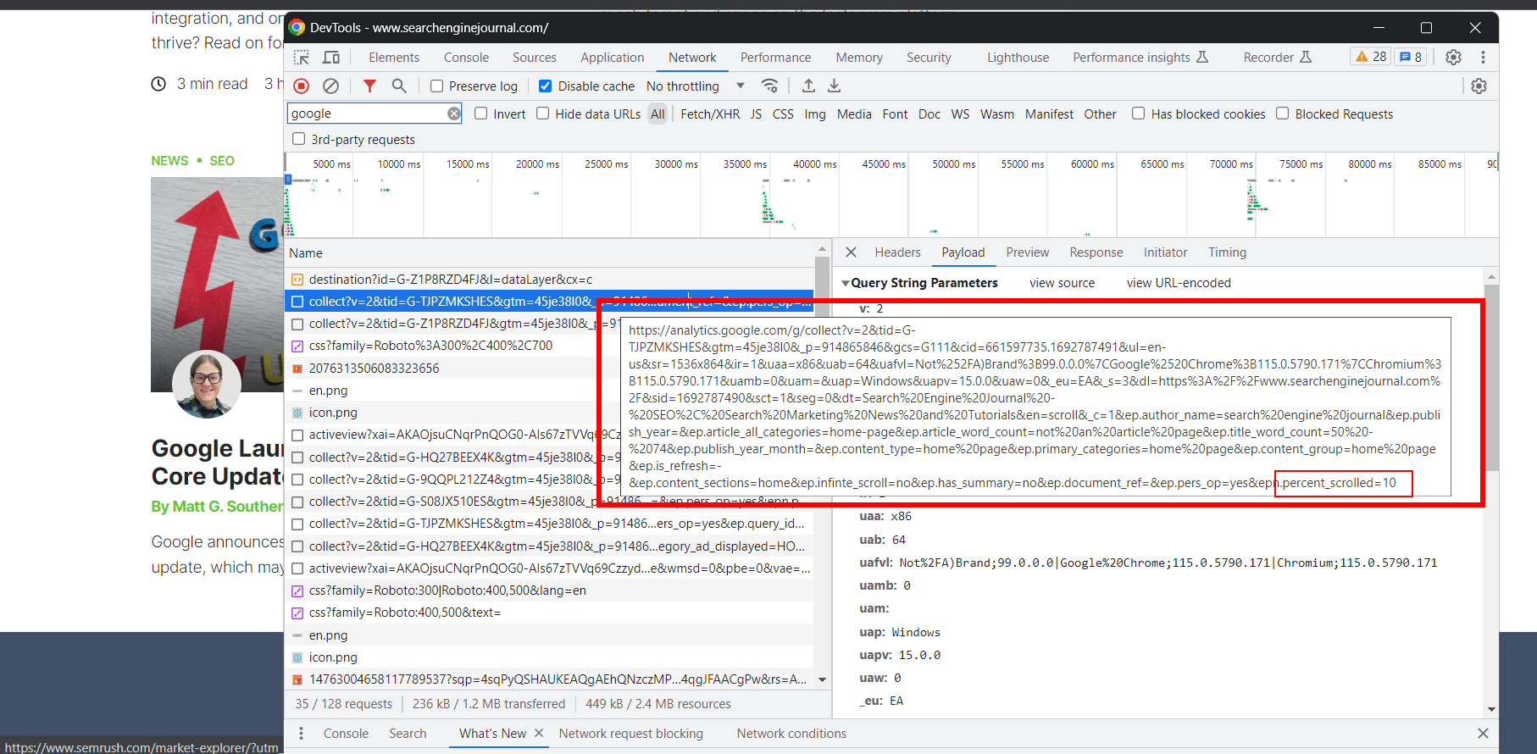Click the payload pane vertical scrollbar

pyautogui.click(x=1491, y=378)
